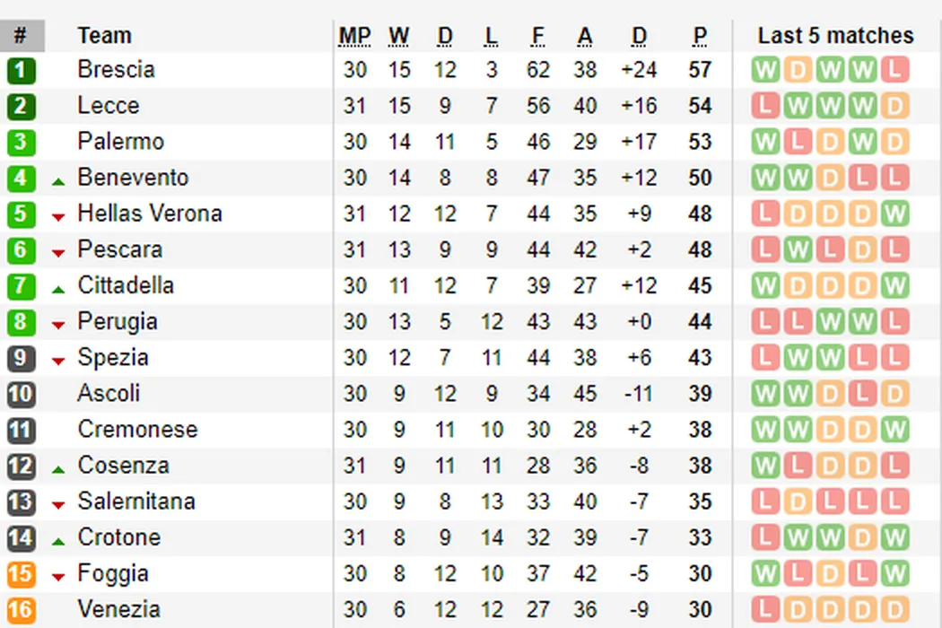The image size is (942, 628).
Task: Click Brescia's rank 1 position badge
Action: [21, 70]
